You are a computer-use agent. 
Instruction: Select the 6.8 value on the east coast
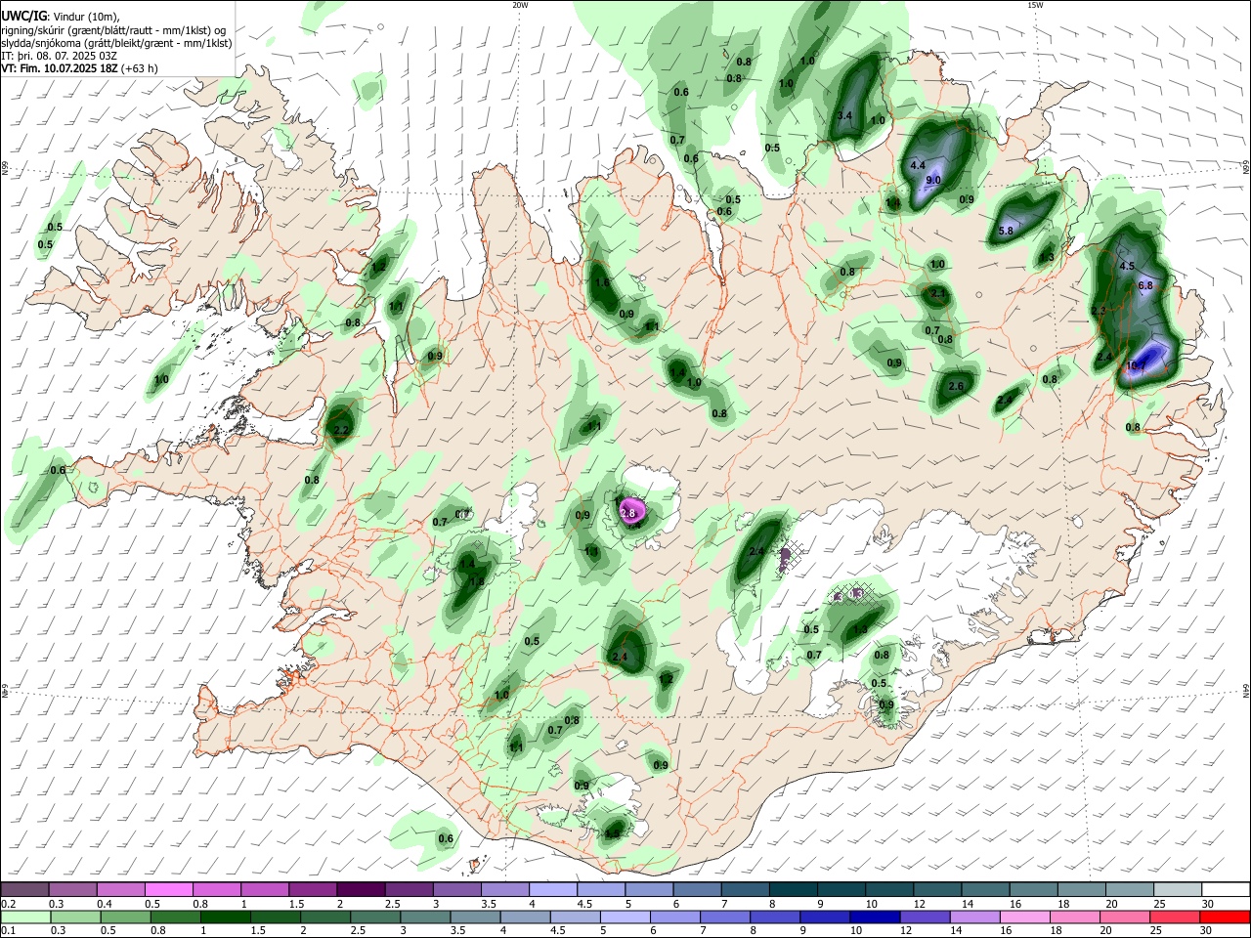pyautogui.click(x=1146, y=285)
